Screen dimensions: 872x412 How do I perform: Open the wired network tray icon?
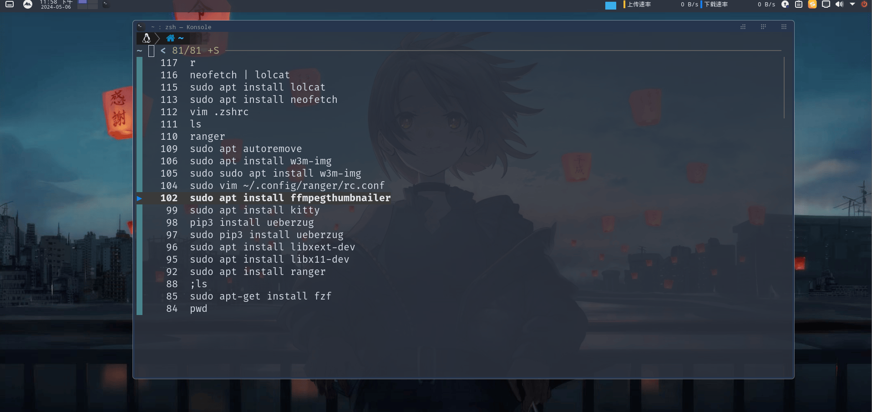pyautogui.click(x=826, y=5)
